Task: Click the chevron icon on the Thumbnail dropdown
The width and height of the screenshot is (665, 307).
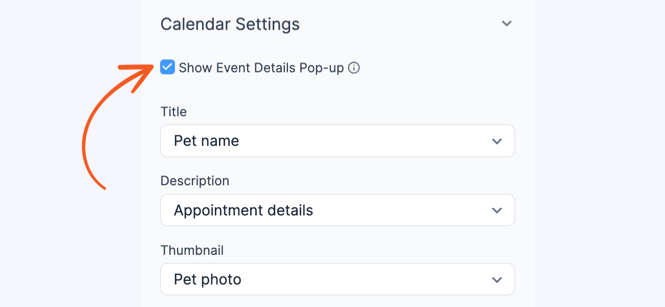Action: pyautogui.click(x=496, y=279)
